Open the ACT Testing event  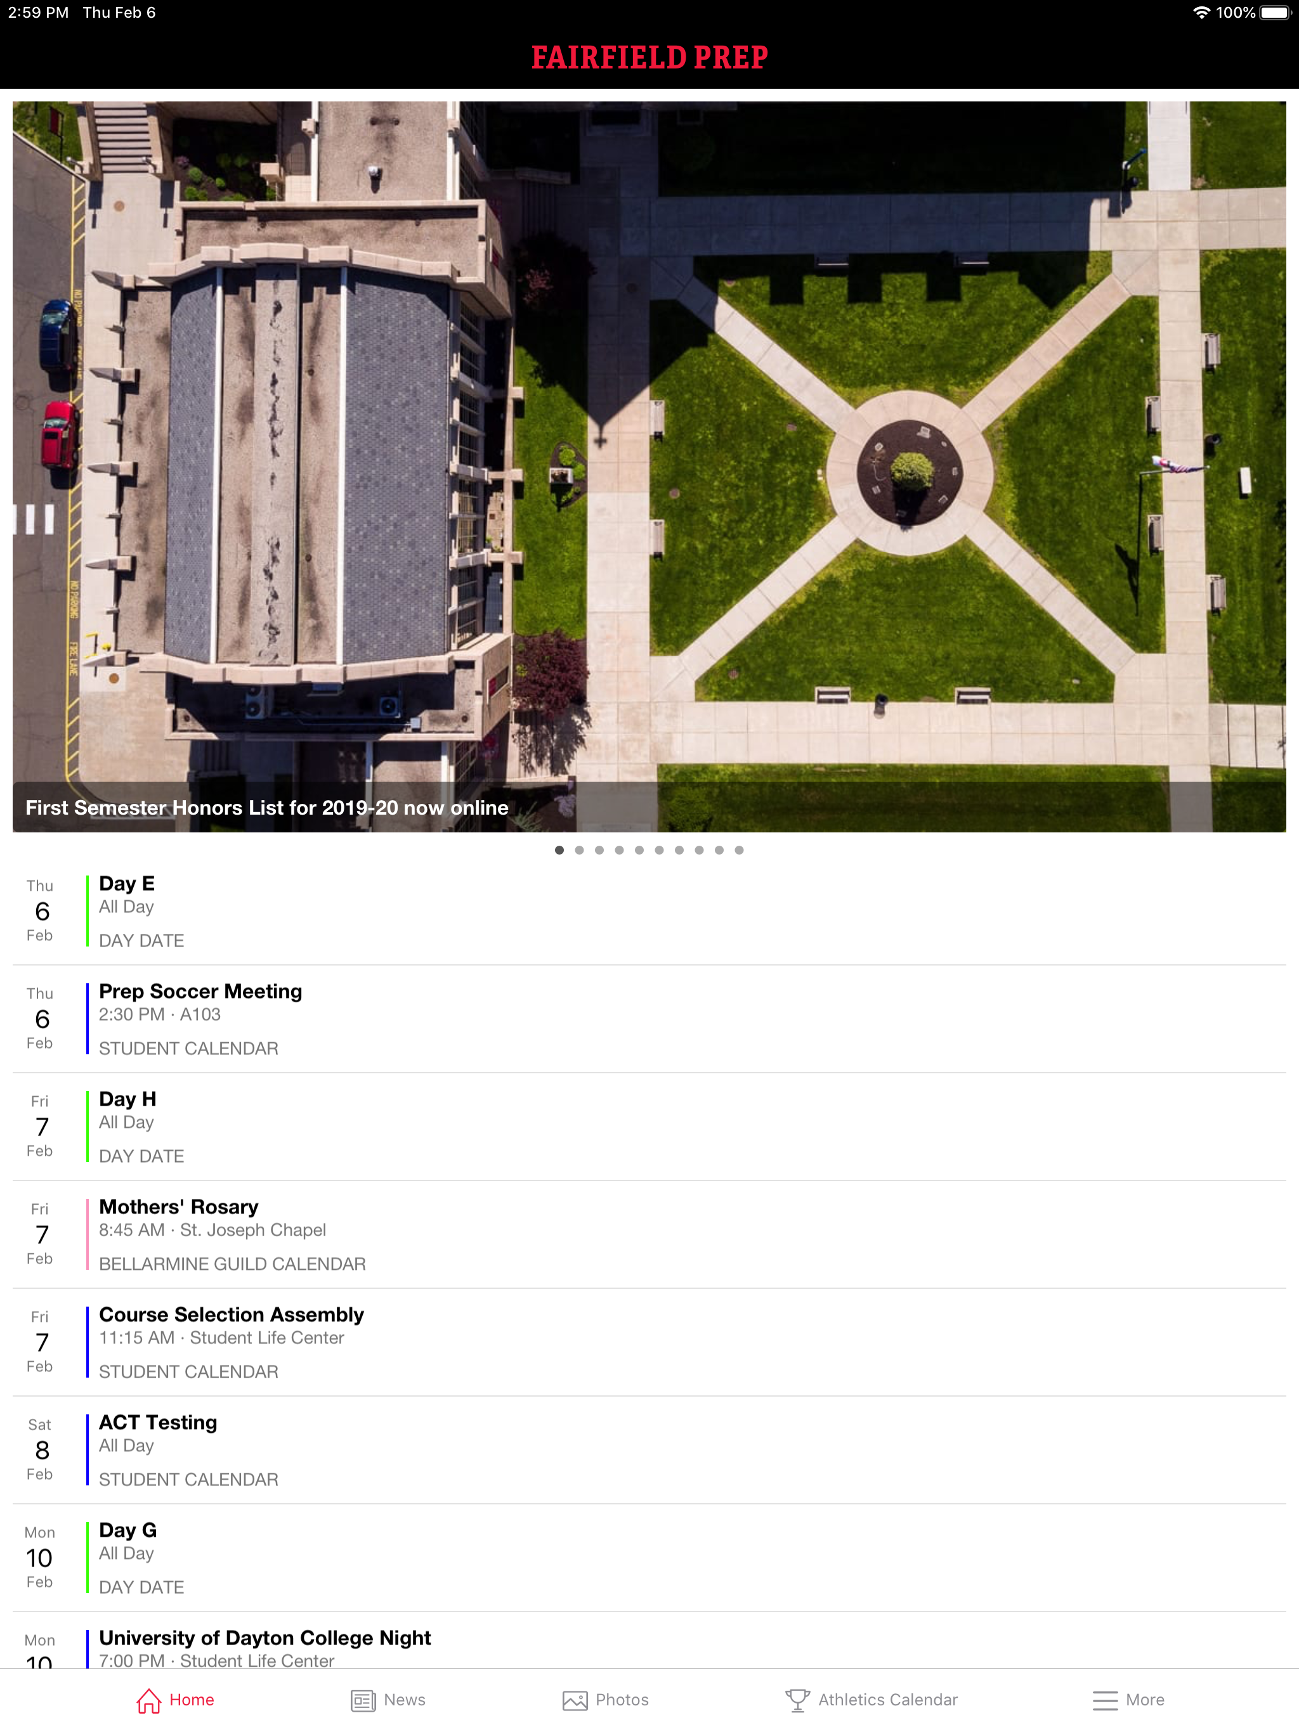[159, 1422]
